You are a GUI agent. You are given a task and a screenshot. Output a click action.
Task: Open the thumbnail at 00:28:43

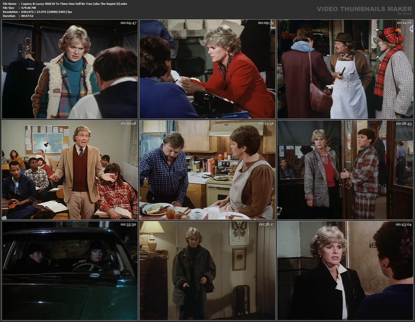coord(345,170)
